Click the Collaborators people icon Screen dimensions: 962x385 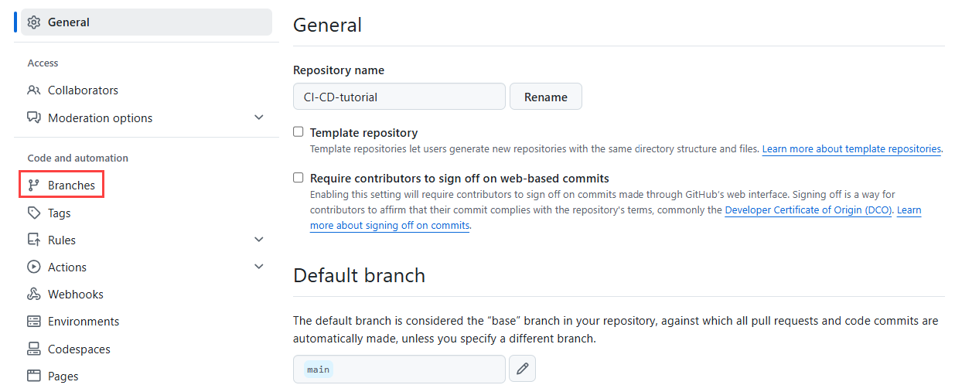tap(34, 90)
